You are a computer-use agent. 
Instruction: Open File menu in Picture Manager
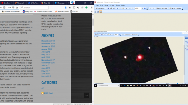(x=97, y=5)
